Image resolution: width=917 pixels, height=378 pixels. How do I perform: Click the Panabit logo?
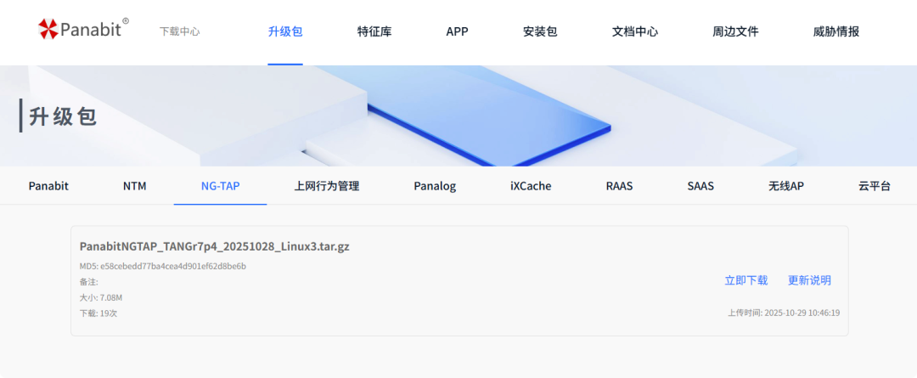(83, 29)
